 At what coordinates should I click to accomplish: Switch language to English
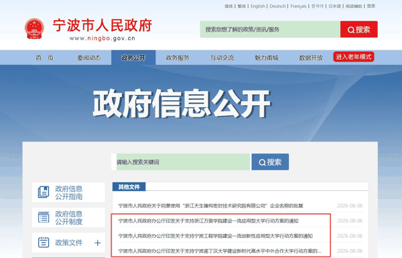258,6
